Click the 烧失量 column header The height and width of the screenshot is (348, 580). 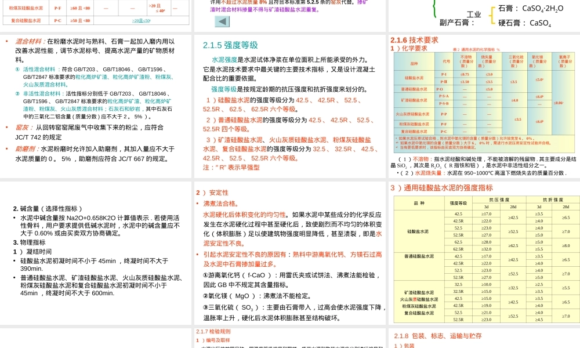tap(488, 61)
